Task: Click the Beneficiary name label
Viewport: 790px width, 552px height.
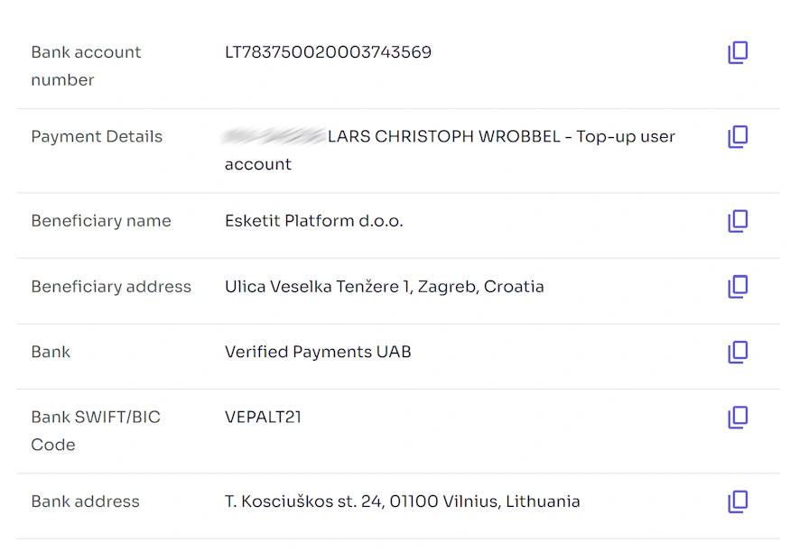Action: pyautogui.click(x=101, y=221)
